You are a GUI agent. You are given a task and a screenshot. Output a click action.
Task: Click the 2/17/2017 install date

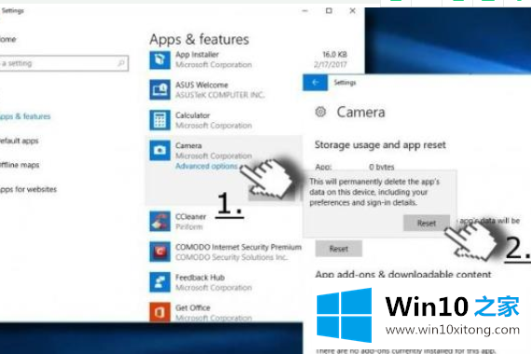[x=330, y=64]
